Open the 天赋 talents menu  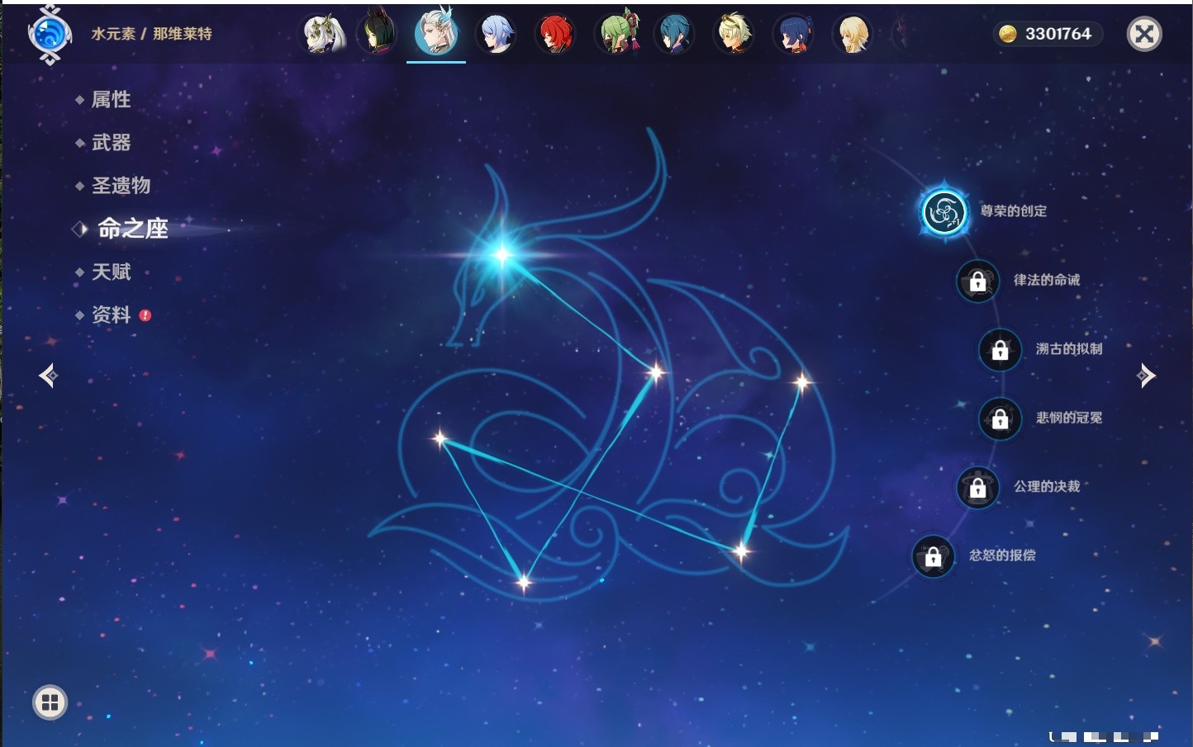[x=111, y=272]
